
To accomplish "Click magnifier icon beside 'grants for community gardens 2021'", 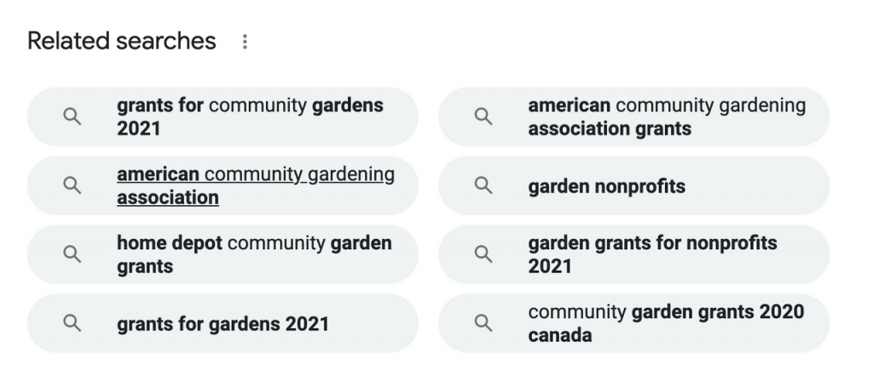I will [x=72, y=117].
